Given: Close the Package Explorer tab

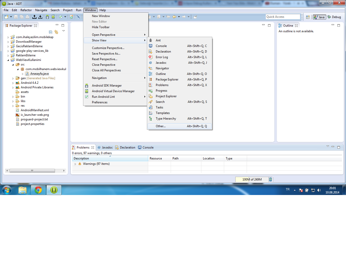Looking at the screenshot, I should 35,26.
